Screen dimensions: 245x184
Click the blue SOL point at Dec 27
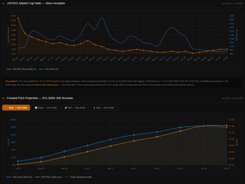[x=181, y=127]
